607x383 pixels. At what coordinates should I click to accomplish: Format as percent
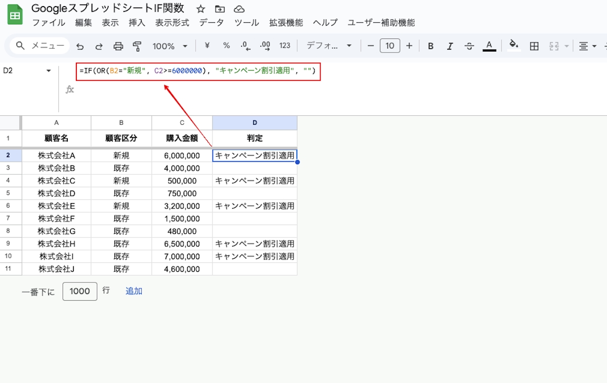(226, 46)
